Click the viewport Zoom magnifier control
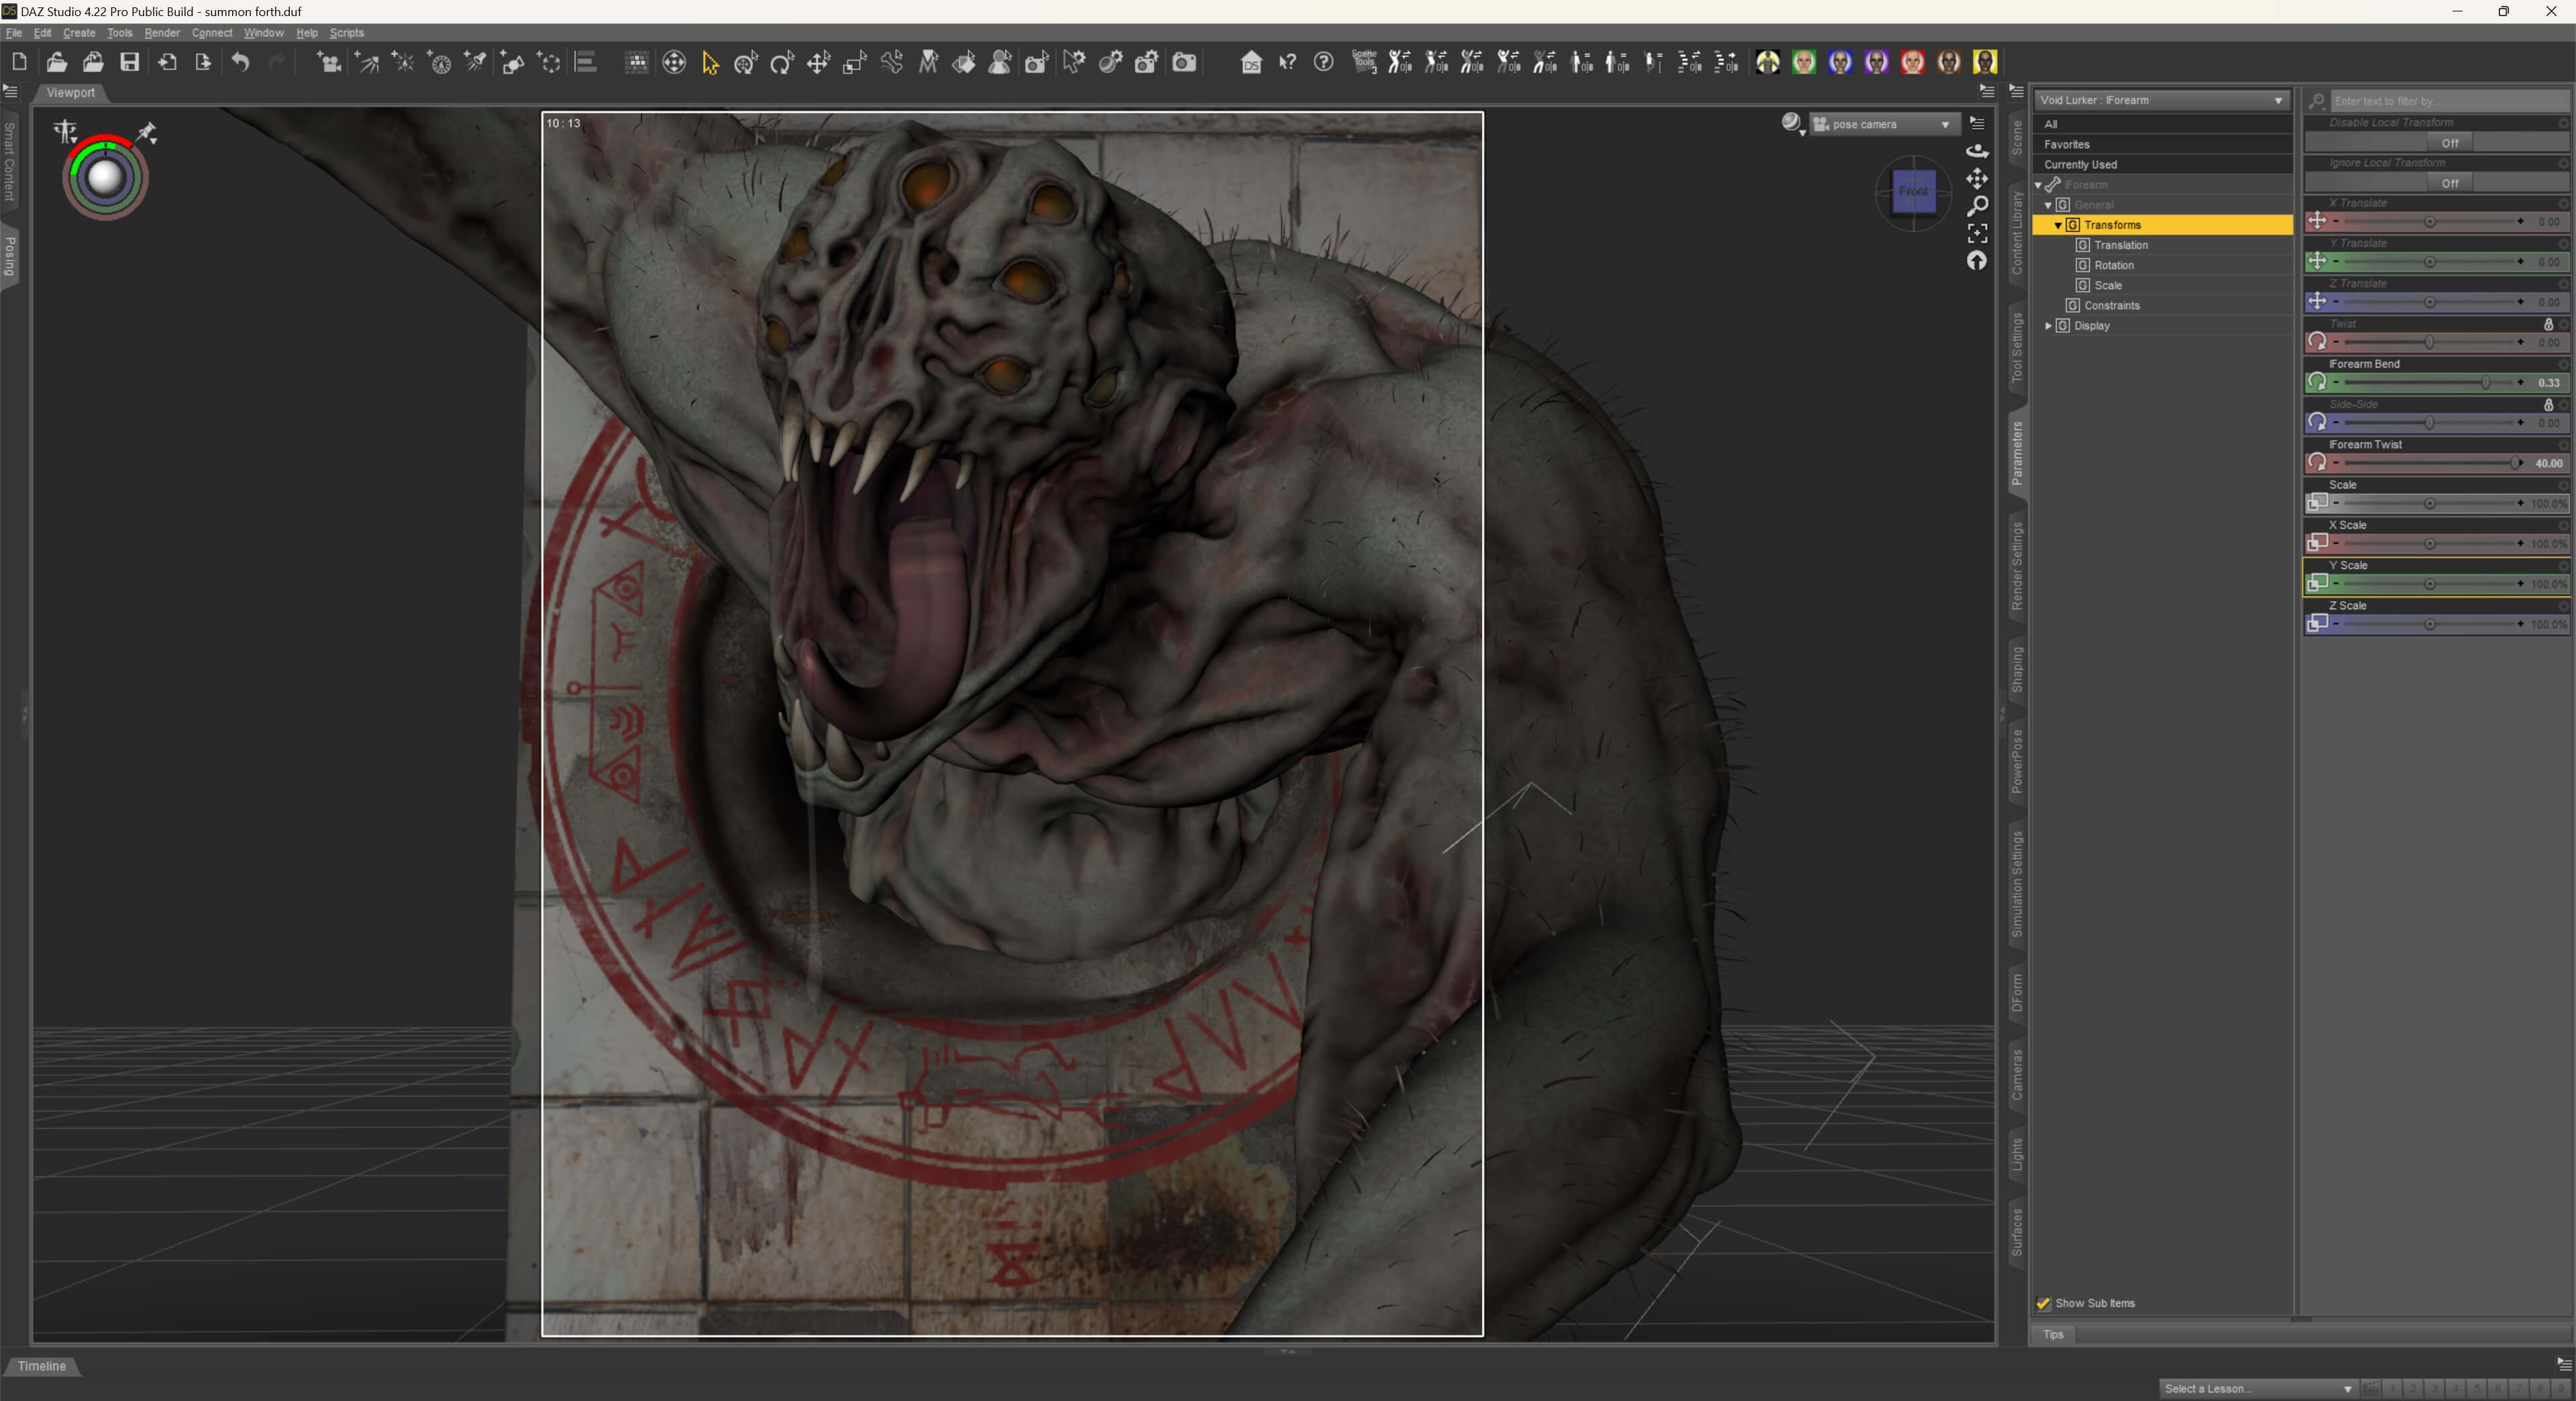This screenshot has width=2576, height=1401. [1977, 206]
